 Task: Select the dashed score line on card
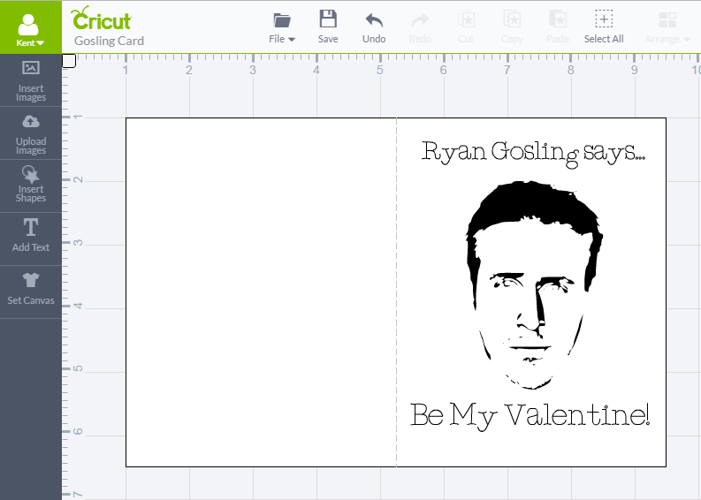point(396,292)
